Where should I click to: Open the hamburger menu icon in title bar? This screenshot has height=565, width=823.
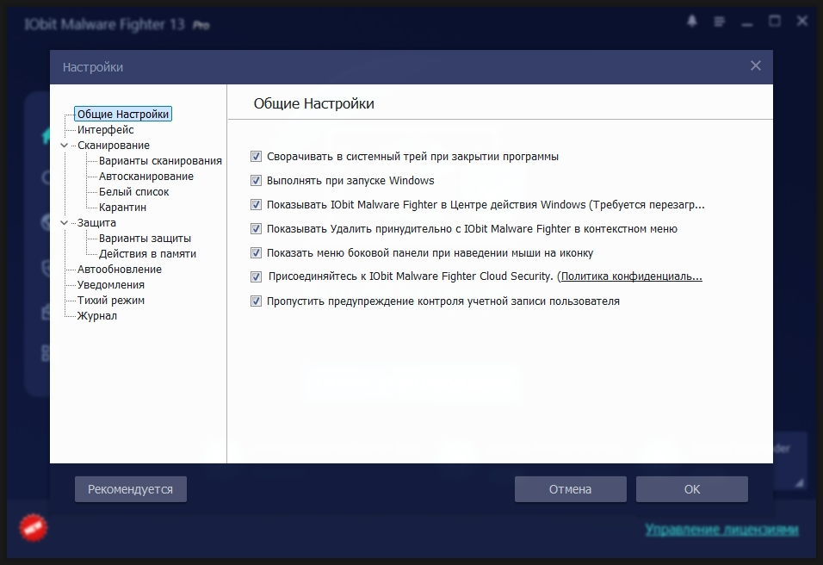tap(720, 22)
